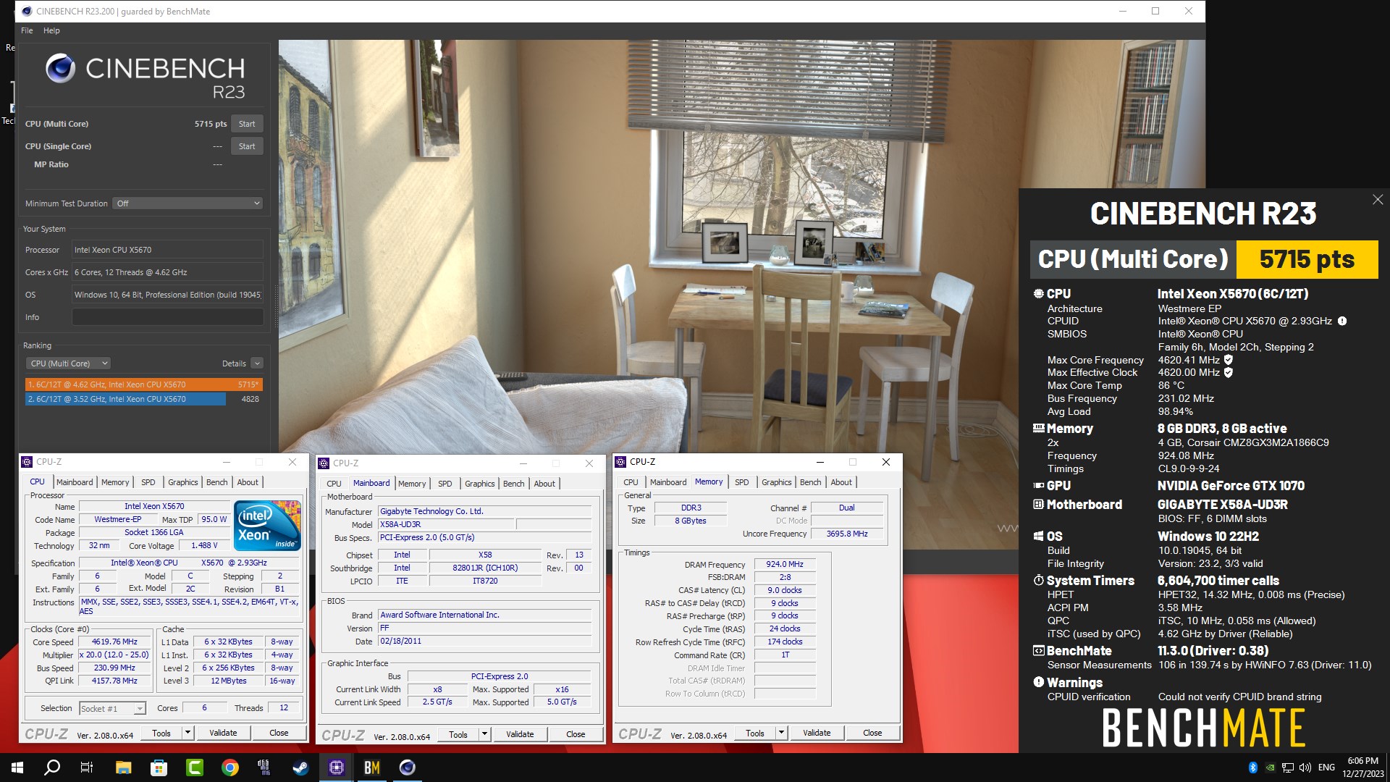The height and width of the screenshot is (782, 1390).
Task: Click Validate in CPU-Z CPU window
Action: pyautogui.click(x=223, y=733)
